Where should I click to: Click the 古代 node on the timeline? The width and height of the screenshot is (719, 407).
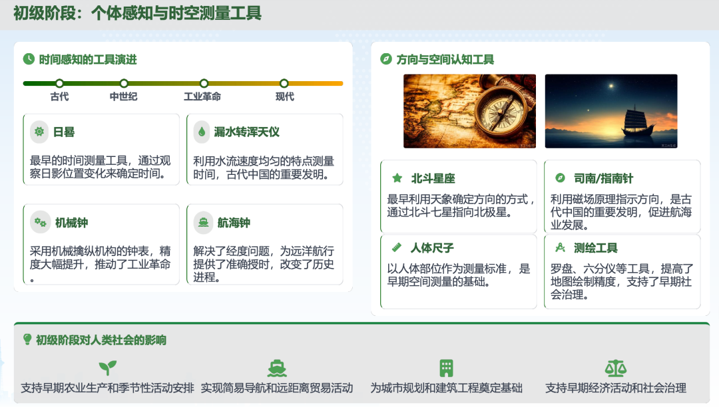59,84
